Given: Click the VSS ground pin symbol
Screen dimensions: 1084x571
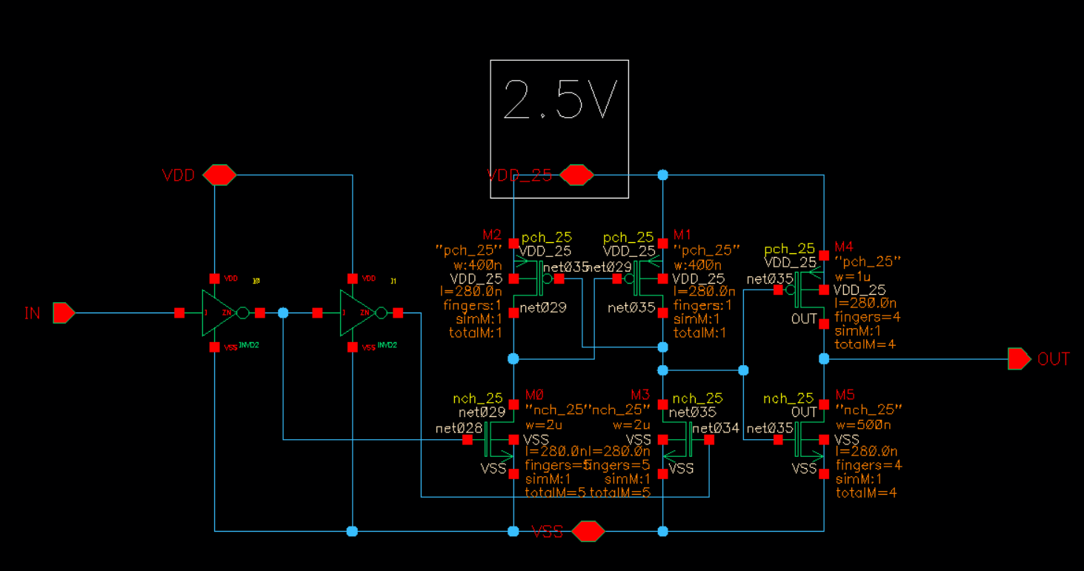Looking at the screenshot, I should 588,531.
